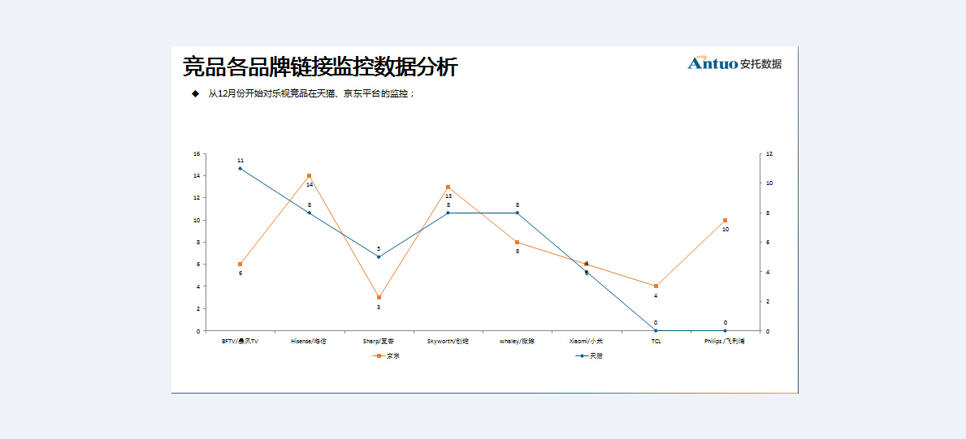Click the 16 tick on left axis
The image size is (966, 439).
click(197, 154)
